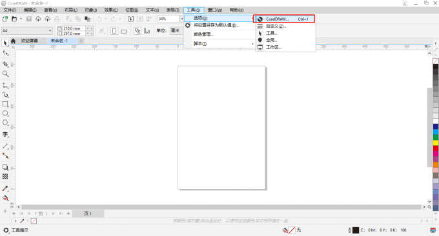Select the Color Eyedropper tool

[x=5, y=188]
